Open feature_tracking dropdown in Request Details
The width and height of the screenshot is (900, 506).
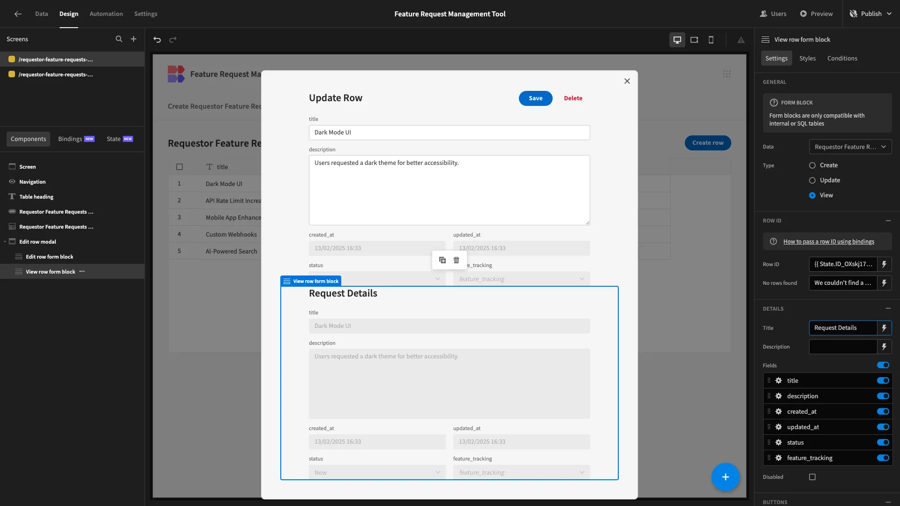521,472
